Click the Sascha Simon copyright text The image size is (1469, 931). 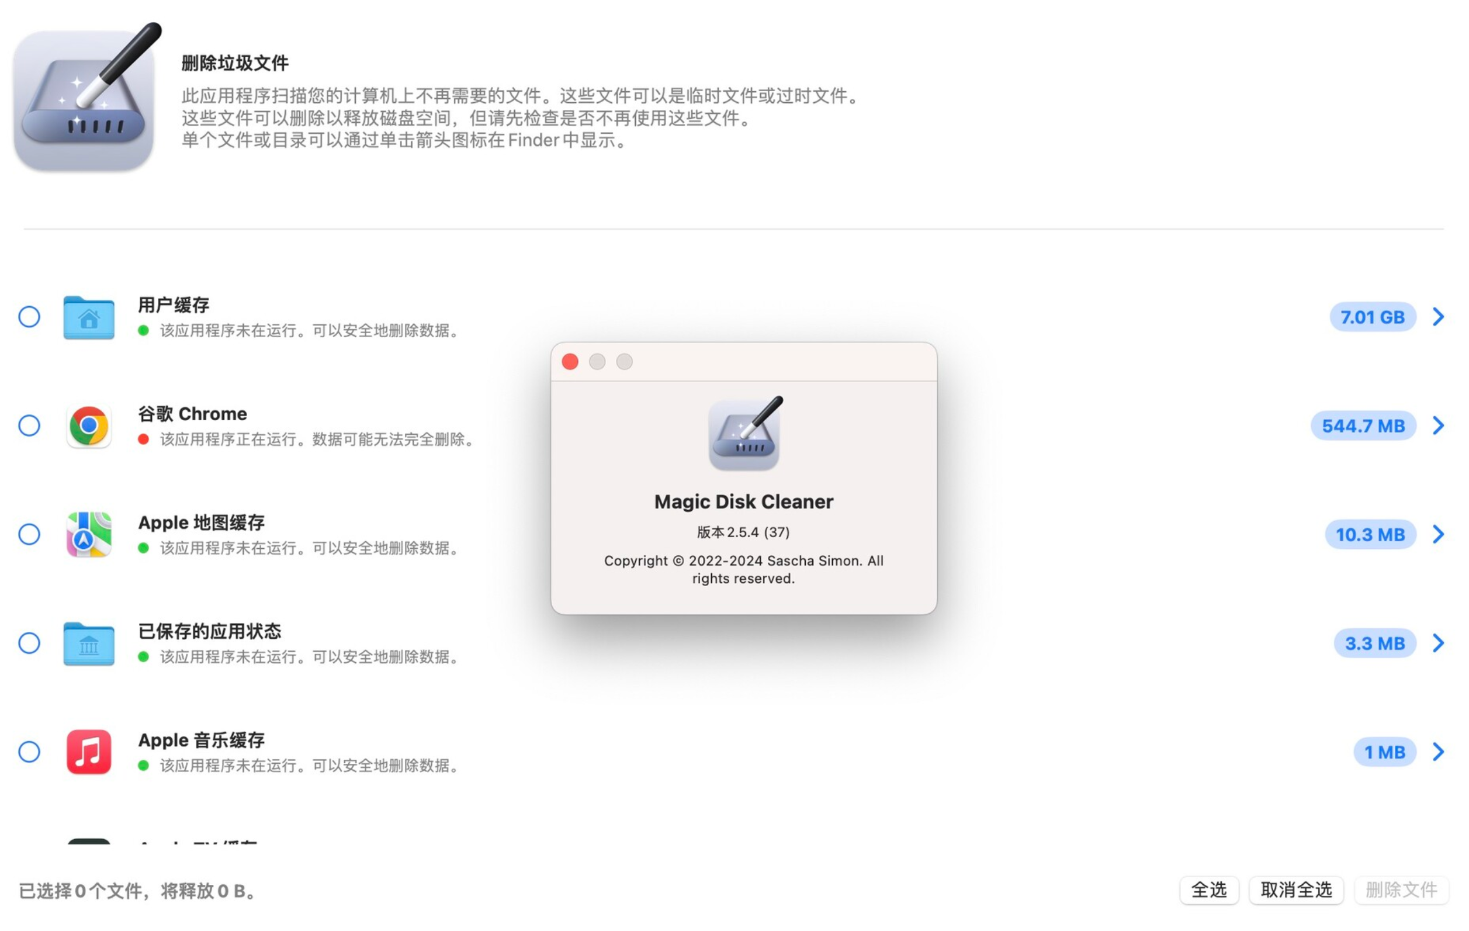coord(744,569)
